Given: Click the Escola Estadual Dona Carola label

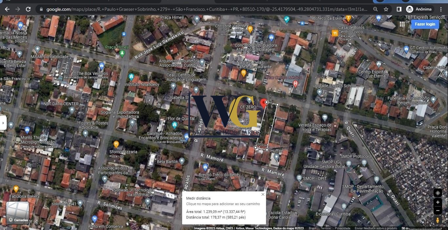Looking at the screenshot, I should click(x=283, y=215).
